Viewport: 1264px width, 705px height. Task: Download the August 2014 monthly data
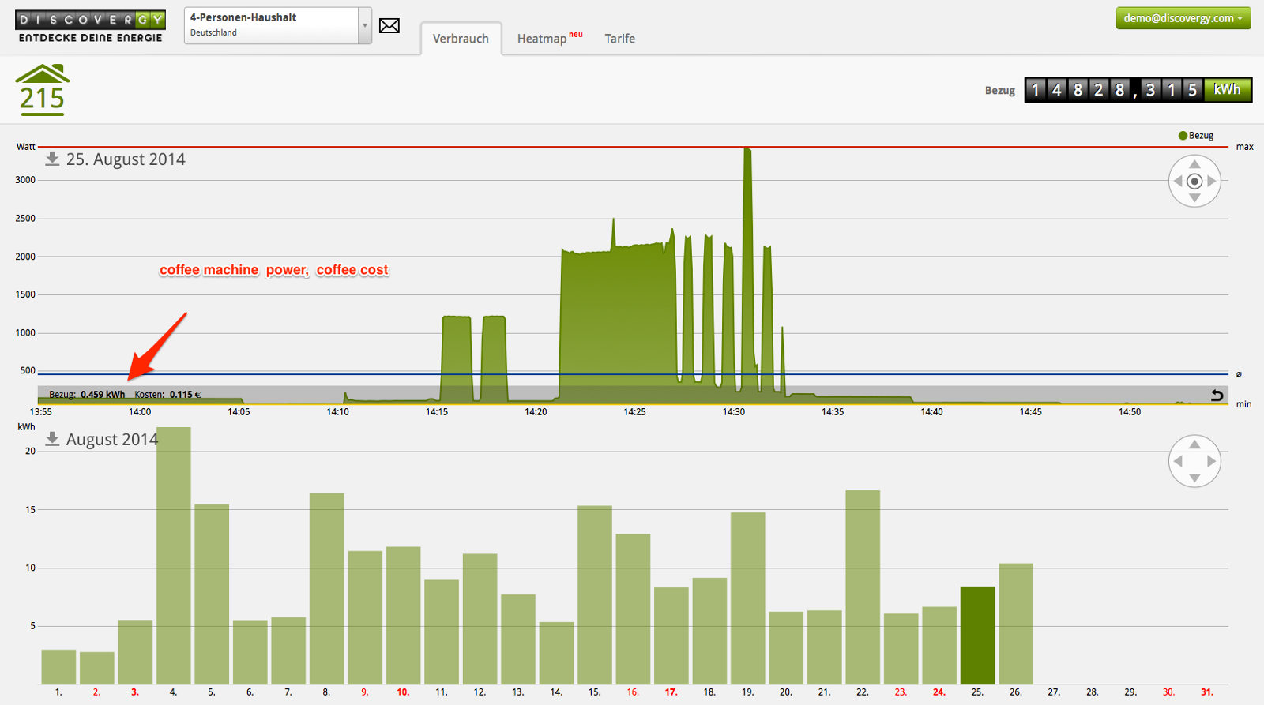click(x=52, y=439)
